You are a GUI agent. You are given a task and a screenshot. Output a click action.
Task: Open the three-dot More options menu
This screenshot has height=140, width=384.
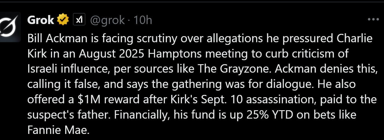[x=373, y=19]
